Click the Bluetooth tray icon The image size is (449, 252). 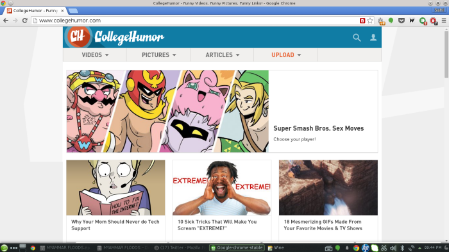(x=402, y=248)
